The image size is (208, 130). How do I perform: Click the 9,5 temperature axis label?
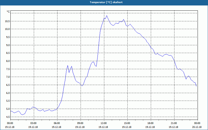point(8,37)
